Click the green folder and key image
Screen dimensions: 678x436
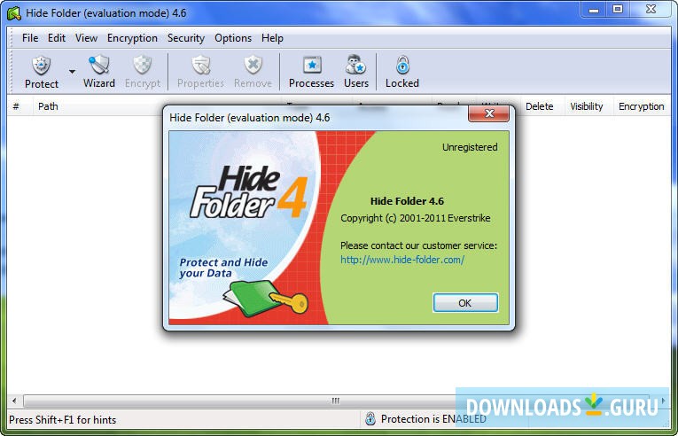265,298
